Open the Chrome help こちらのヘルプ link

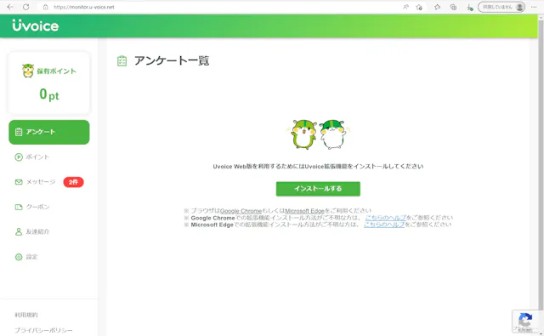pyautogui.click(x=385, y=218)
